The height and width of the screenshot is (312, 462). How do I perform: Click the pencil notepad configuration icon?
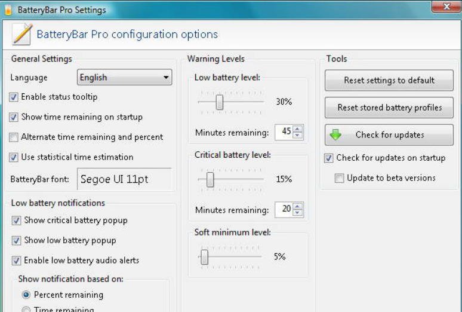(x=21, y=35)
